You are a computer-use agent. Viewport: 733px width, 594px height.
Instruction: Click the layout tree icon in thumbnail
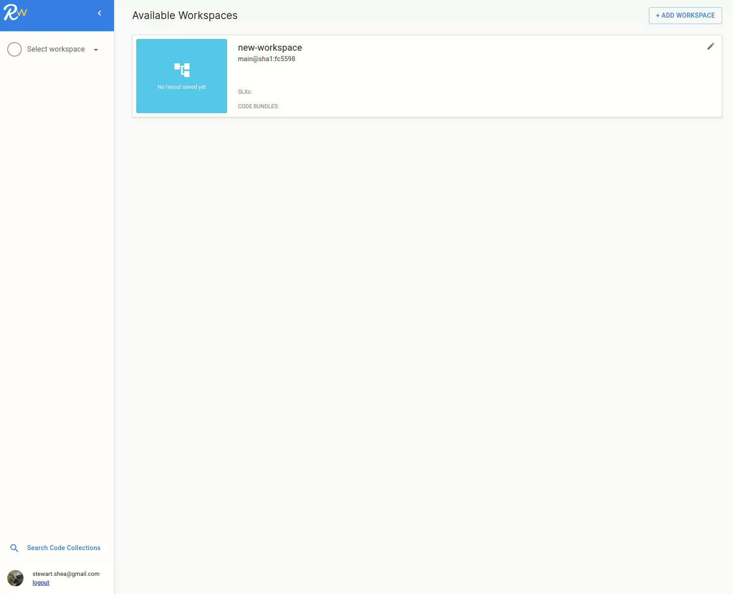click(x=182, y=70)
